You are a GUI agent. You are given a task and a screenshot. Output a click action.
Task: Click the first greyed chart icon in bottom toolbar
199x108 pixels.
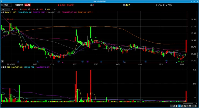(171, 106)
